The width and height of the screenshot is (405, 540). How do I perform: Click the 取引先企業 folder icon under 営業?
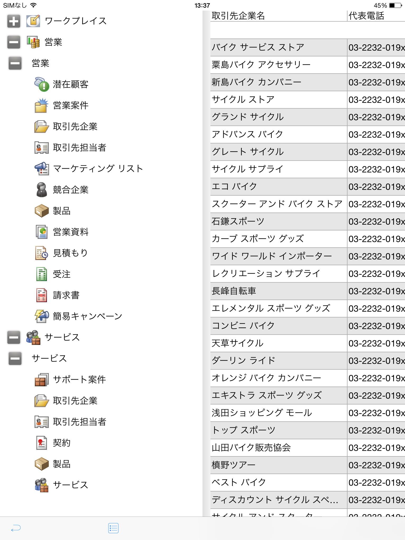[x=42, y=127]
